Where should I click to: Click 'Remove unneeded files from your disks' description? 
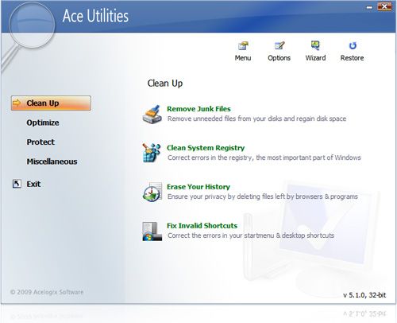click(256, 119)
